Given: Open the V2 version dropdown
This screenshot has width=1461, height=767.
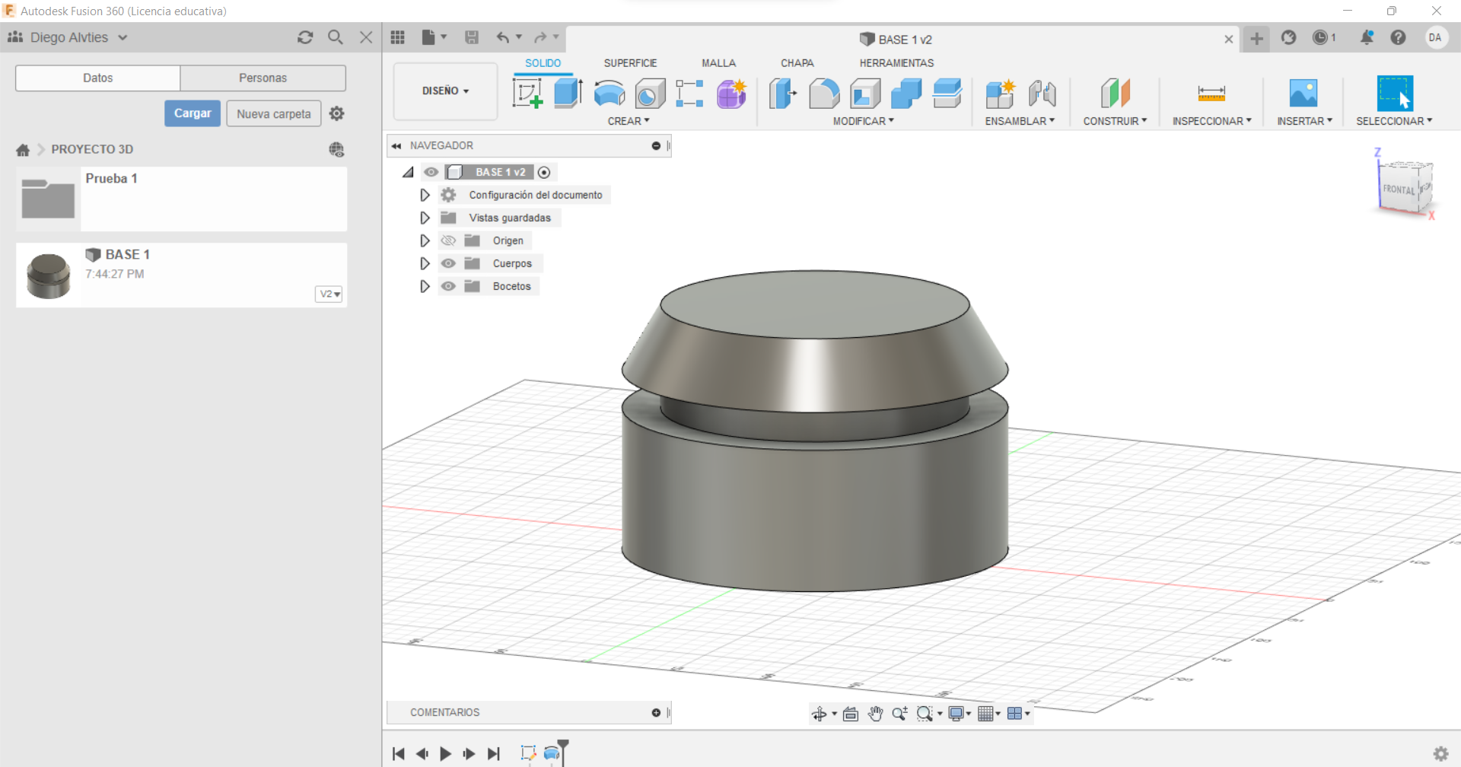Looking at the screenshot, I should [x=329, y=294].
